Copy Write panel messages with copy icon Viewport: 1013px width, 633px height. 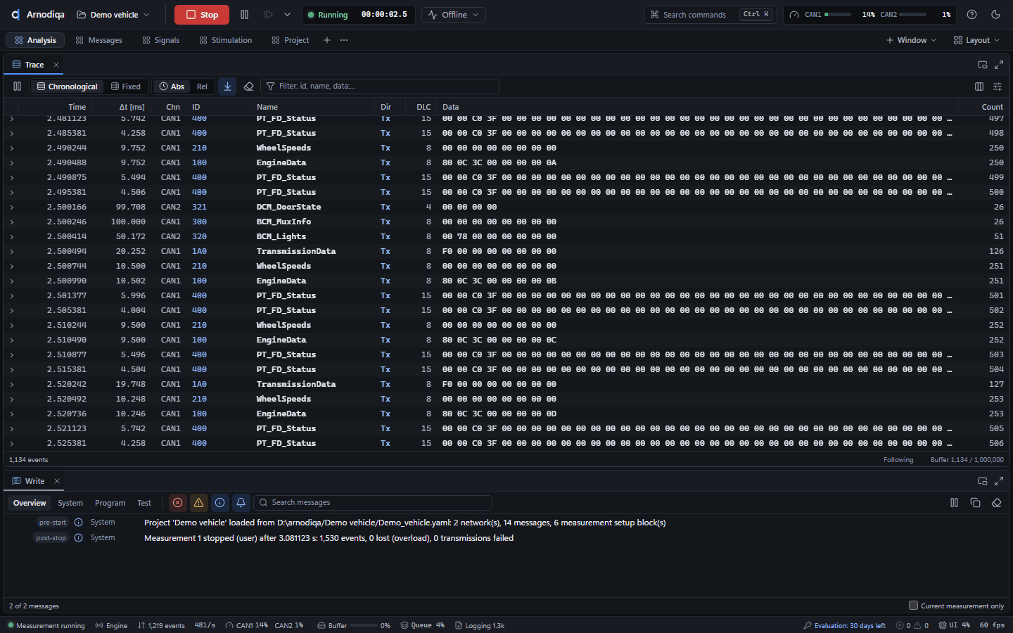click(x=975, y=503)
